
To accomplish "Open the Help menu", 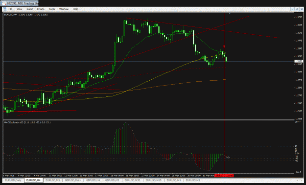I will point(75,9).
